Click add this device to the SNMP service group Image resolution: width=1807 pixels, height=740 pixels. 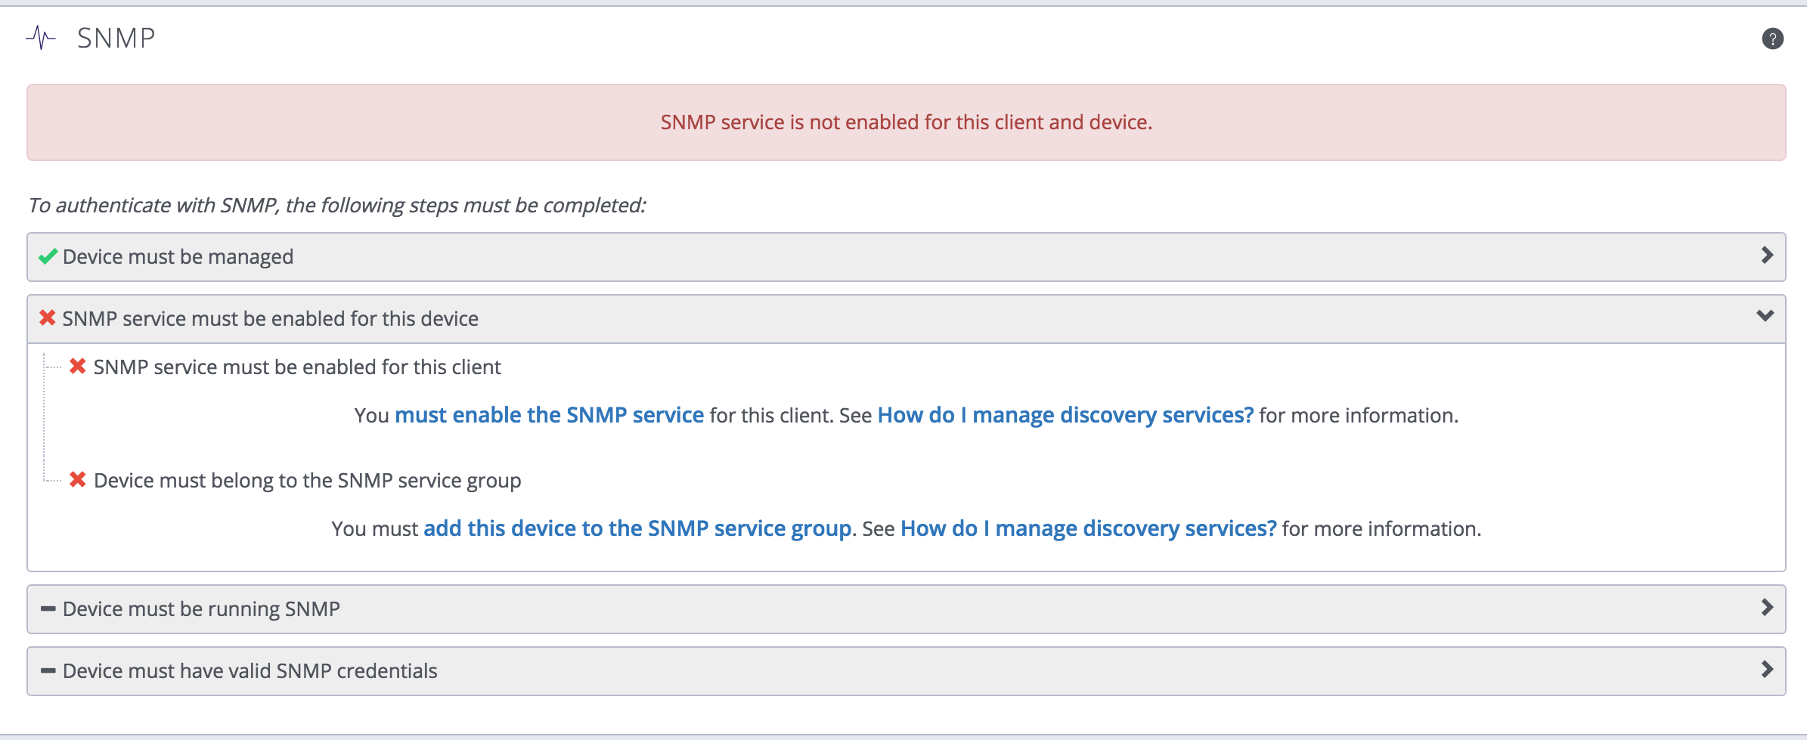point(637,528)
